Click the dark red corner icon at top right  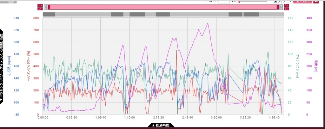point(316,2)
